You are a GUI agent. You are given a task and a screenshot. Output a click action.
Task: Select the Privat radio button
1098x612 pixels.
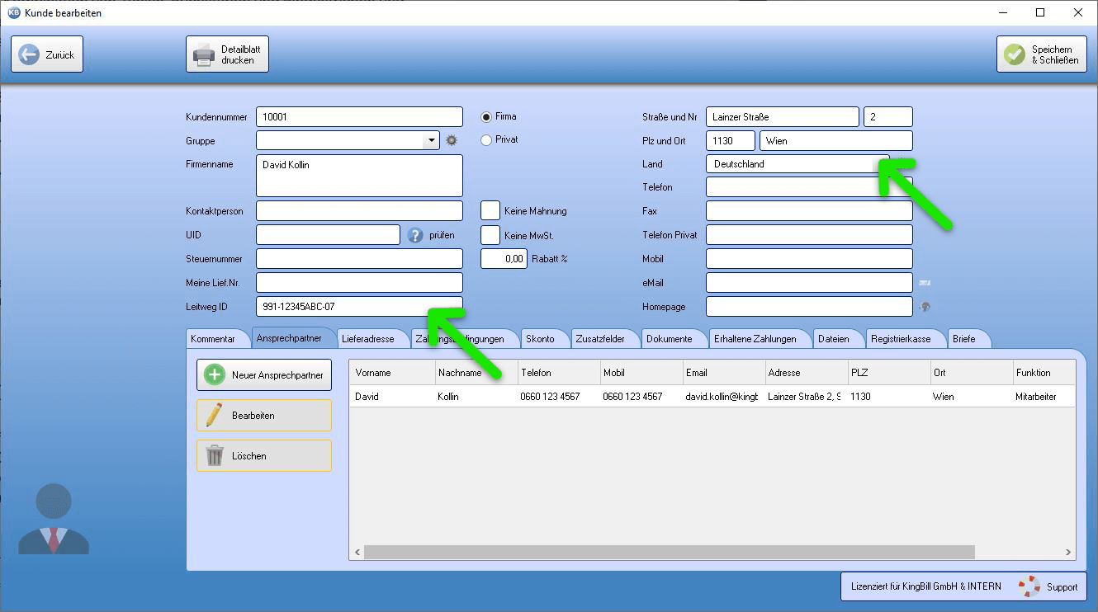(486, 140)
